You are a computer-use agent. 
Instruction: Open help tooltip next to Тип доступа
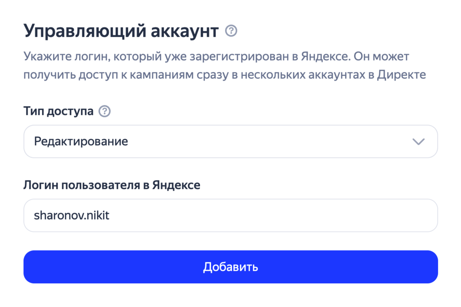click(x=105, y=112)
